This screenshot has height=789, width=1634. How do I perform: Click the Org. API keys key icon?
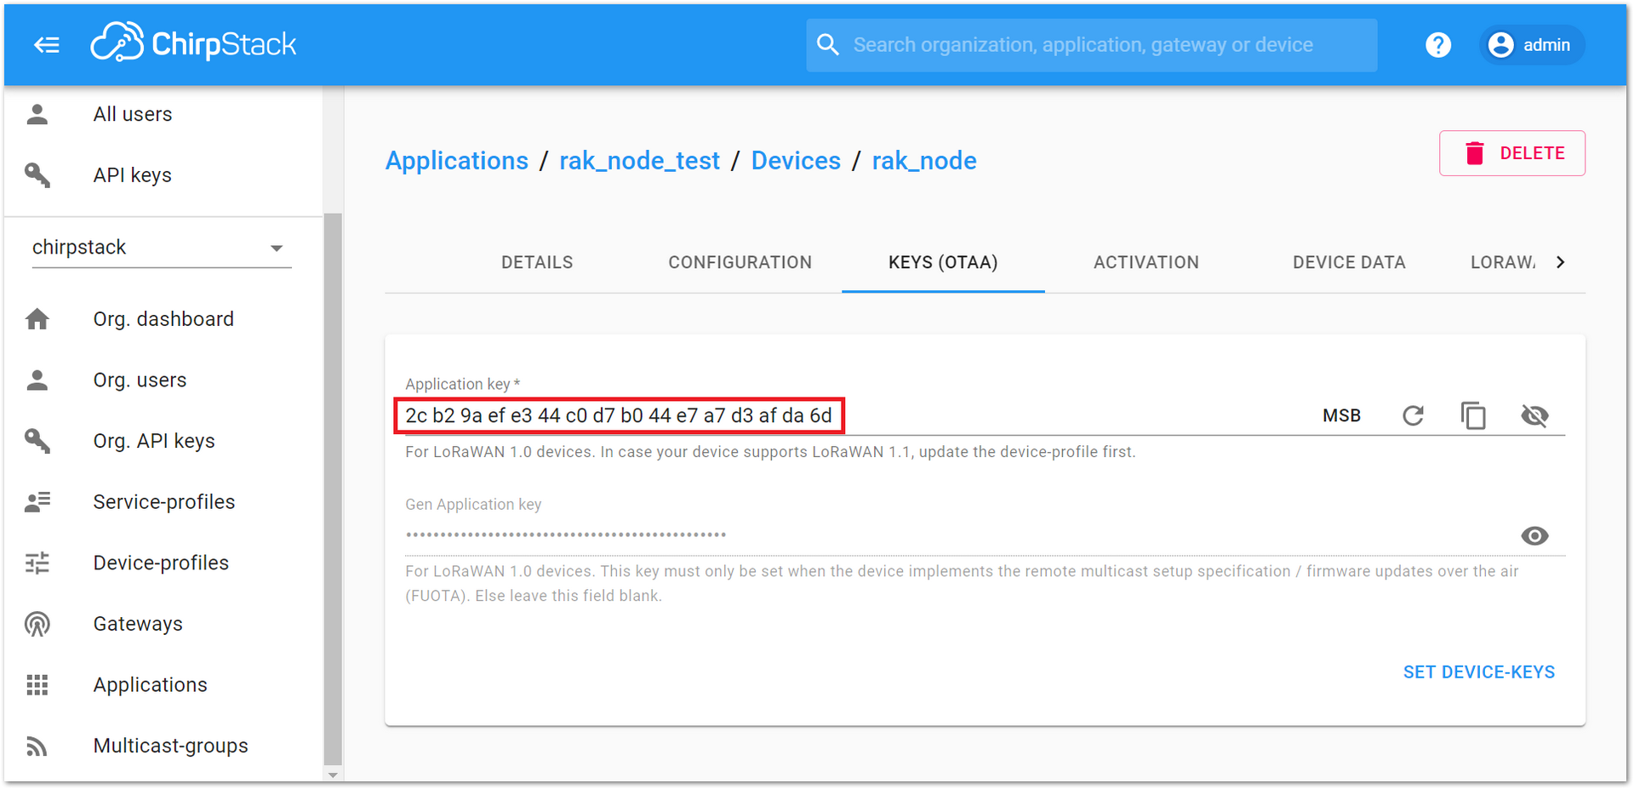(x=37, y=440)
